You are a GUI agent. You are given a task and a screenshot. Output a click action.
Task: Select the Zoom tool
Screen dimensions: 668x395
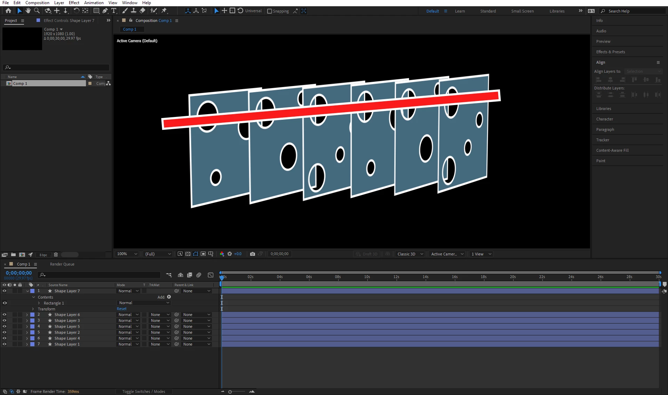[37, 11]
